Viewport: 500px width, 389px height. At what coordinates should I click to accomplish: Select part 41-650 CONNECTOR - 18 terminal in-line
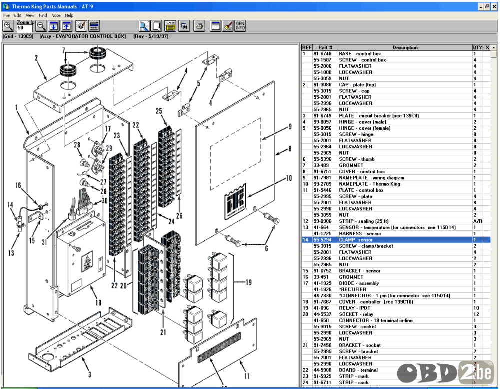coord(396,320)
